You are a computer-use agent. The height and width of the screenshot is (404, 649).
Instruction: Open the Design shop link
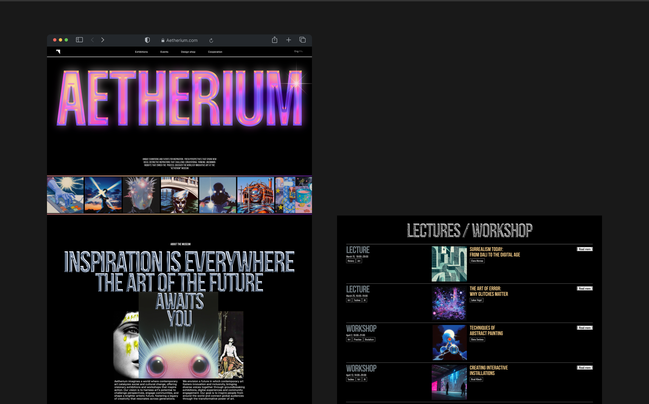pos(188,52)
